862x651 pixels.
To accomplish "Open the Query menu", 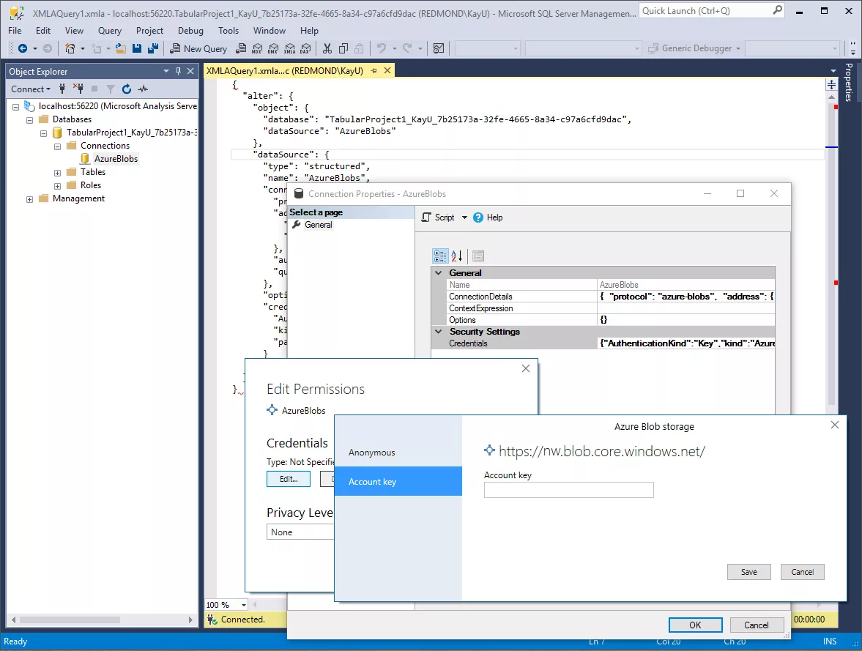I will coord(109,31).
